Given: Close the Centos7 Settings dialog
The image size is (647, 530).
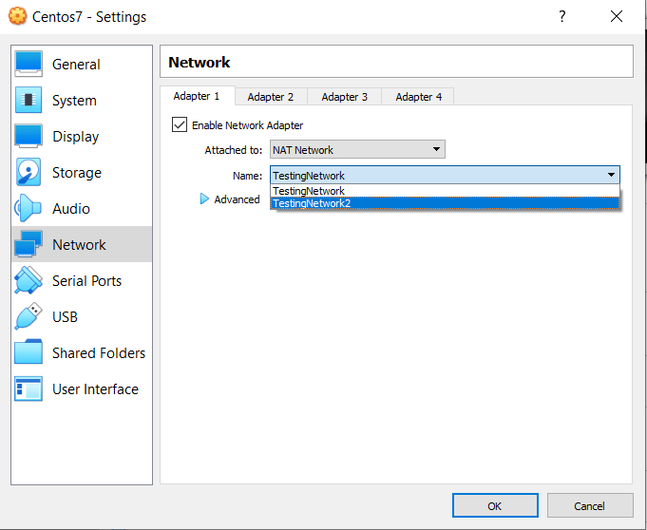Looking at the screenshot, I should 617,16.
